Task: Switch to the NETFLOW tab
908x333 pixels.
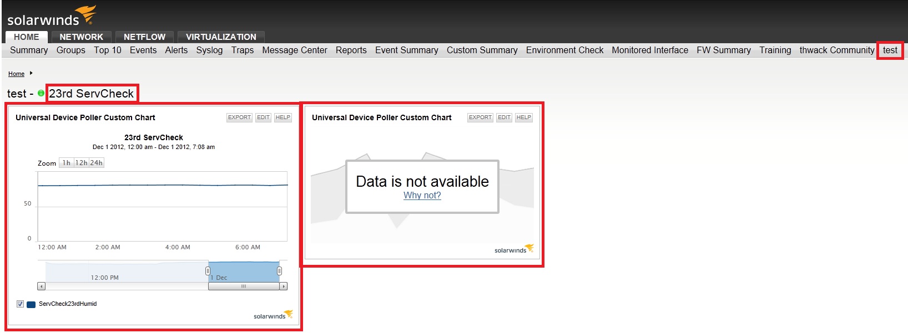Action: 144,37
